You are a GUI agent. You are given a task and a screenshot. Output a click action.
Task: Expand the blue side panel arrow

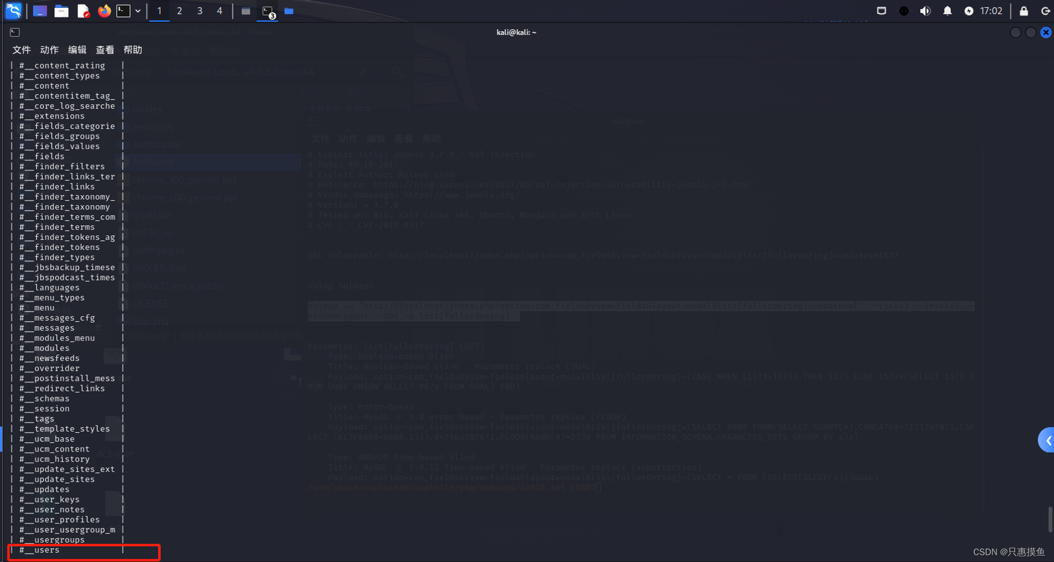pos(1047,440)
